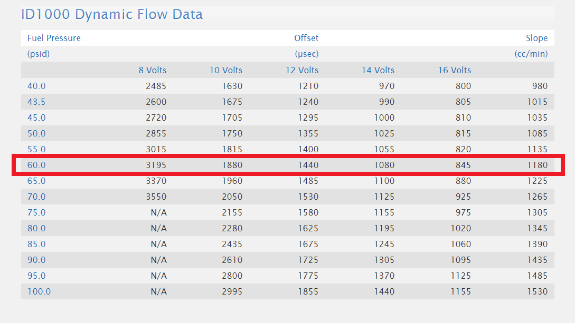Click the Offset column header
575x323 pixels.
(306, 38)
